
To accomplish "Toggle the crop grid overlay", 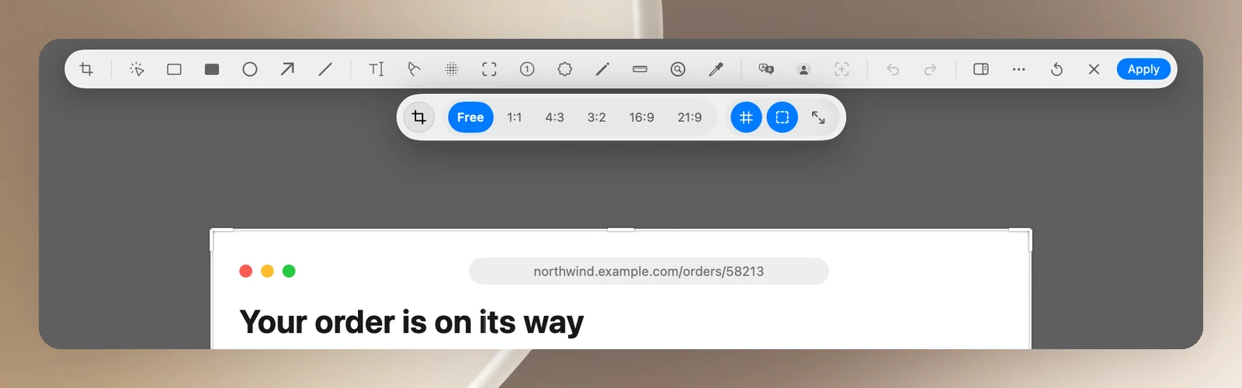I will [746, 117].
